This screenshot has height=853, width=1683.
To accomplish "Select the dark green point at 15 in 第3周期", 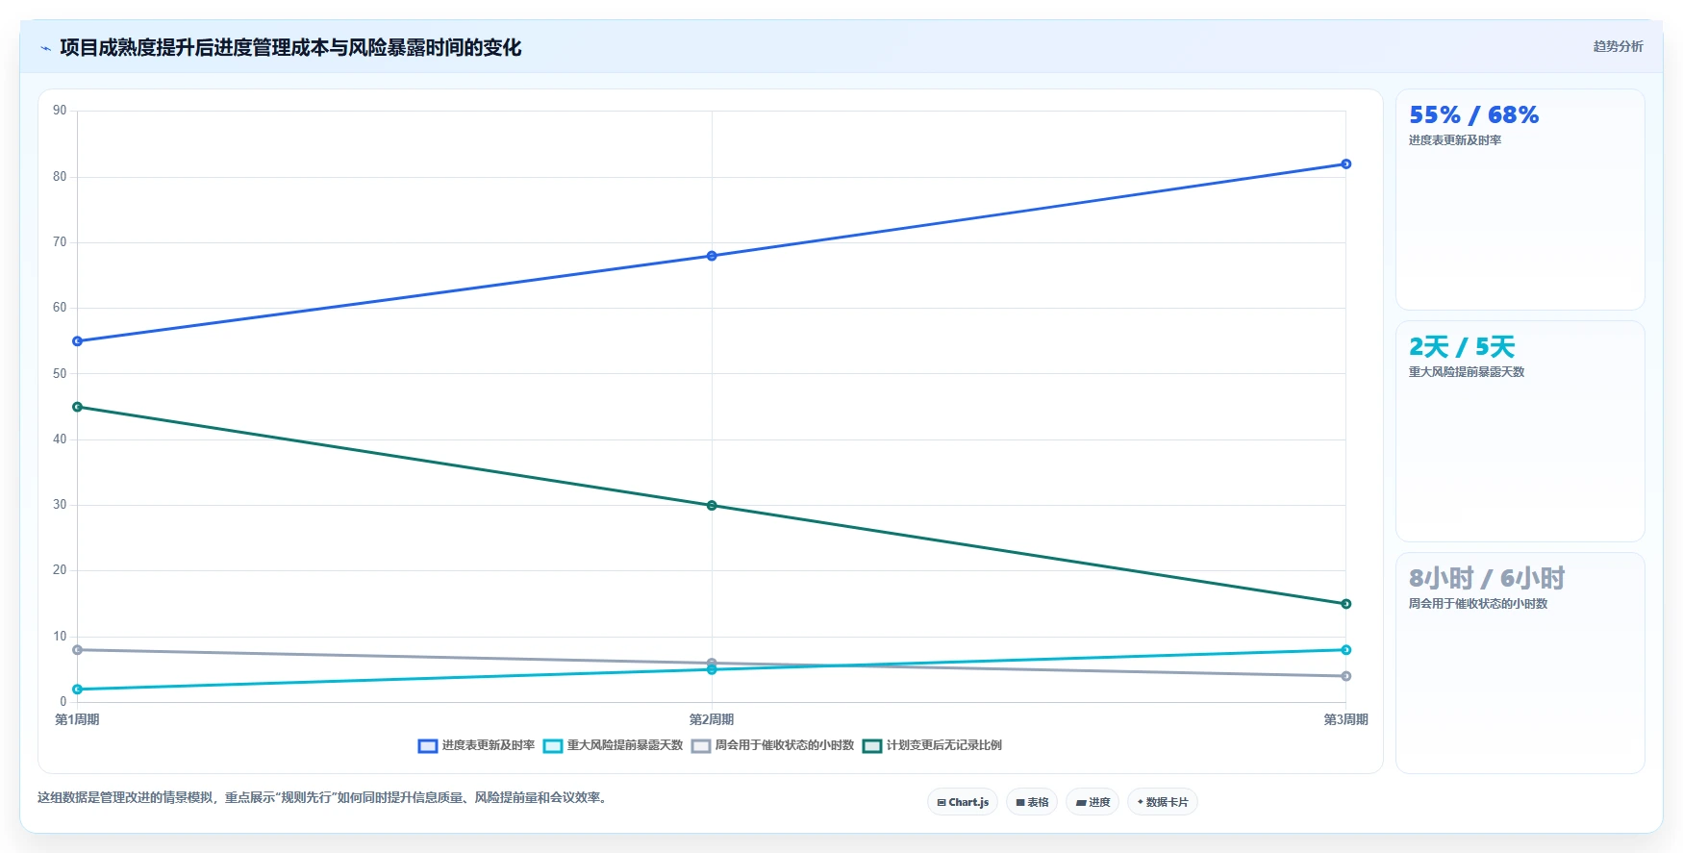I will pyautogui.click(x=1346, y=604).
